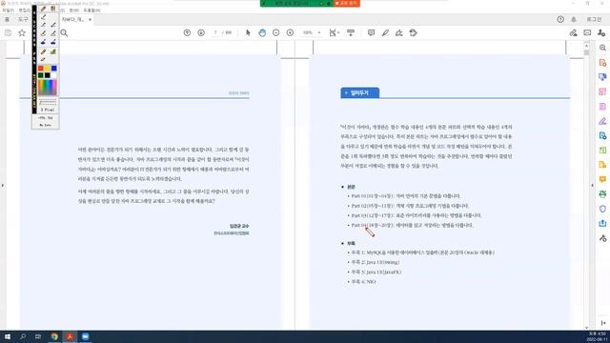This screenshot has height=343, width=610.
Task: Open the taskbar search icon
Action: tap(23, 336)
